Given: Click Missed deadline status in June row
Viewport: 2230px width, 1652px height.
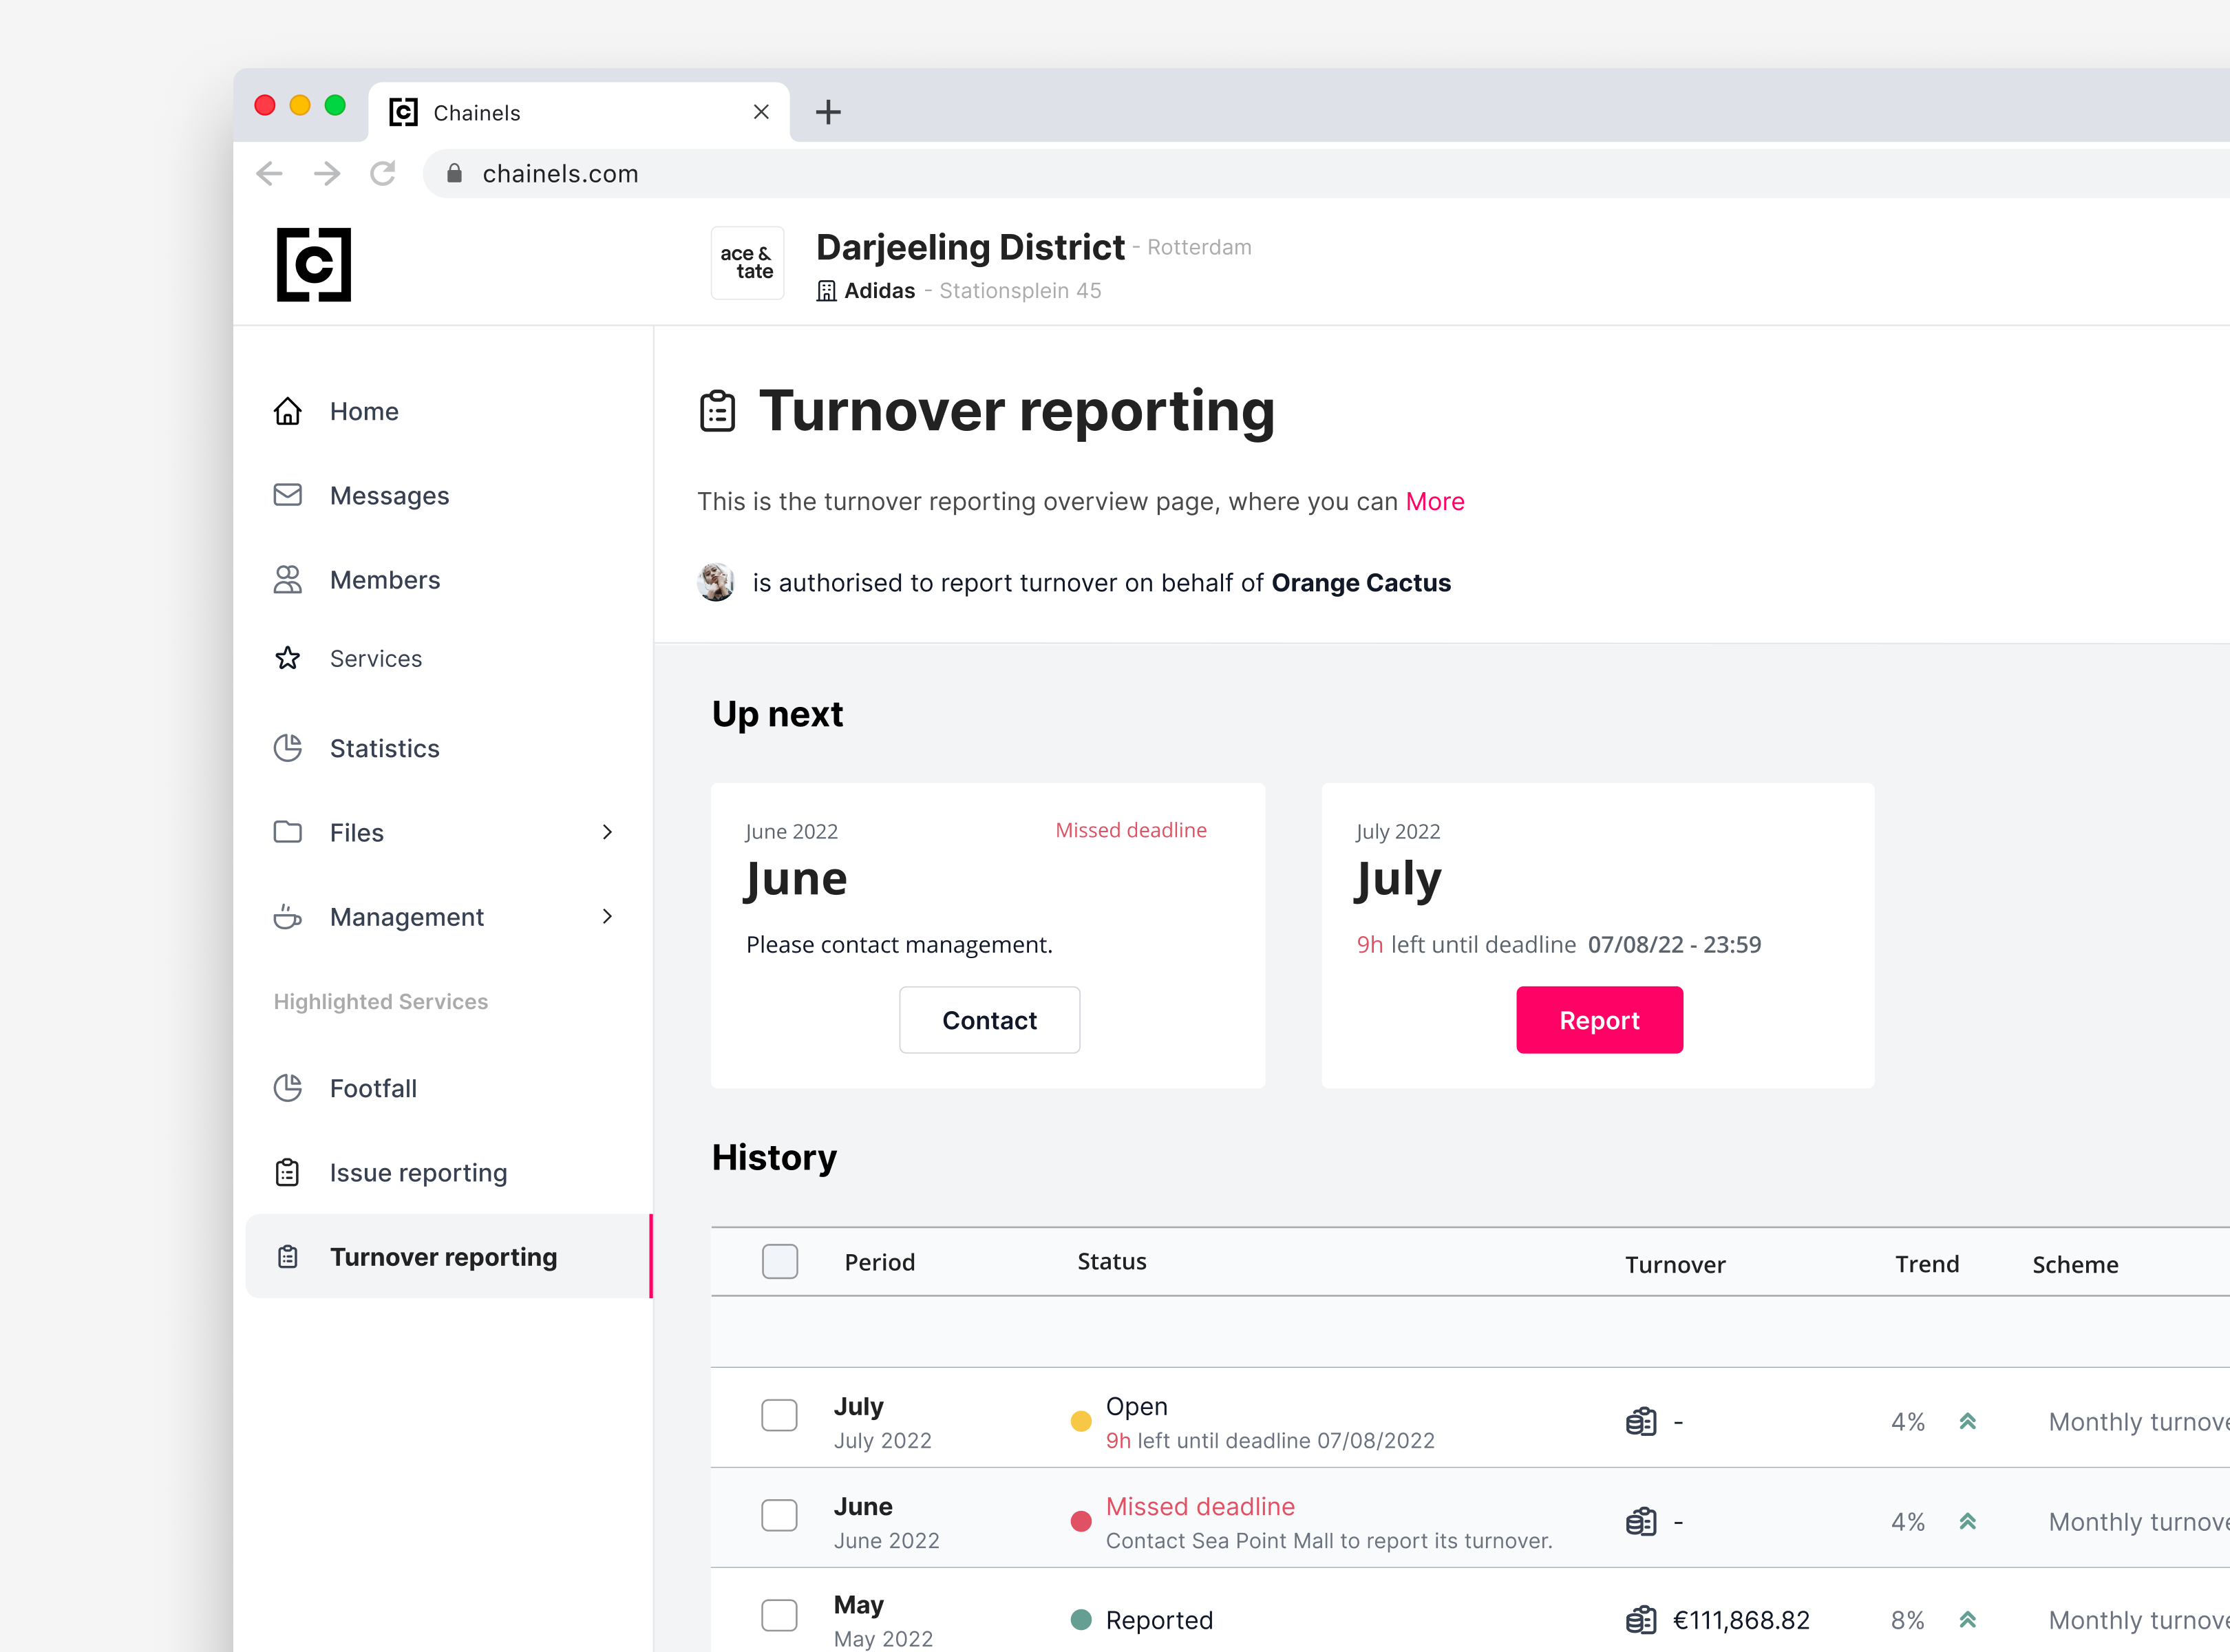Looking at the screenshot, I should click(1200, 1506).
